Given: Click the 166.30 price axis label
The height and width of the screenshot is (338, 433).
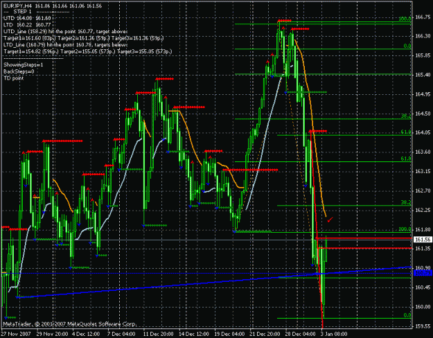Looking at the screenshot, I should (x=423, y=36).
